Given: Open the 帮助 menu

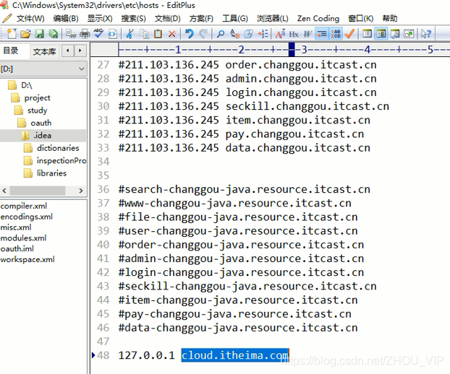Looking at the screenshot, I should pos(390,18).
